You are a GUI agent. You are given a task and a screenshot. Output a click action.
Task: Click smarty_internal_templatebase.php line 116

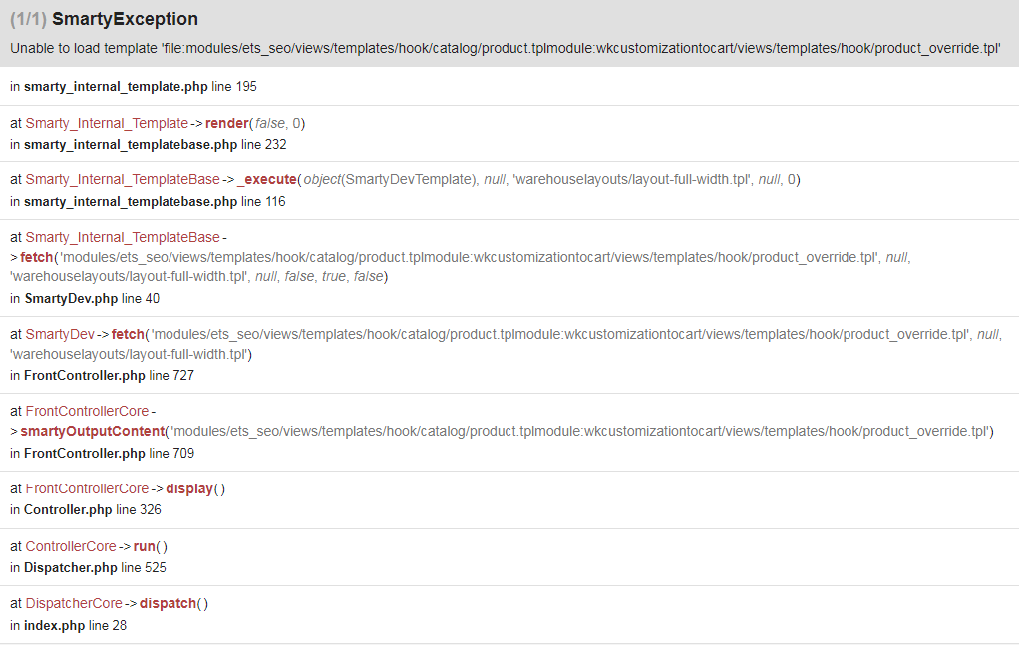(148, 202)
